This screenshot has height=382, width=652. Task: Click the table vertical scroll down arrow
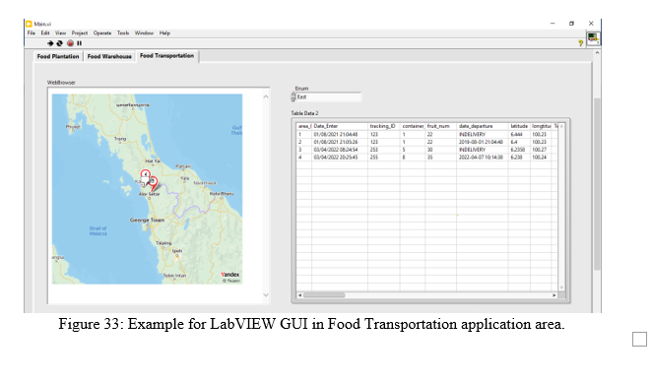point(561,287)
